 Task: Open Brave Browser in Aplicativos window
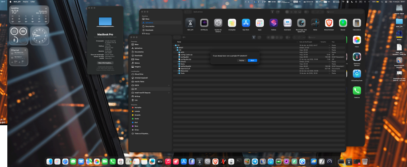[329, 23]
